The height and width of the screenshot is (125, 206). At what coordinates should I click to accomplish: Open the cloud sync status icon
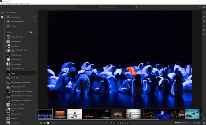tap(204, 7)
